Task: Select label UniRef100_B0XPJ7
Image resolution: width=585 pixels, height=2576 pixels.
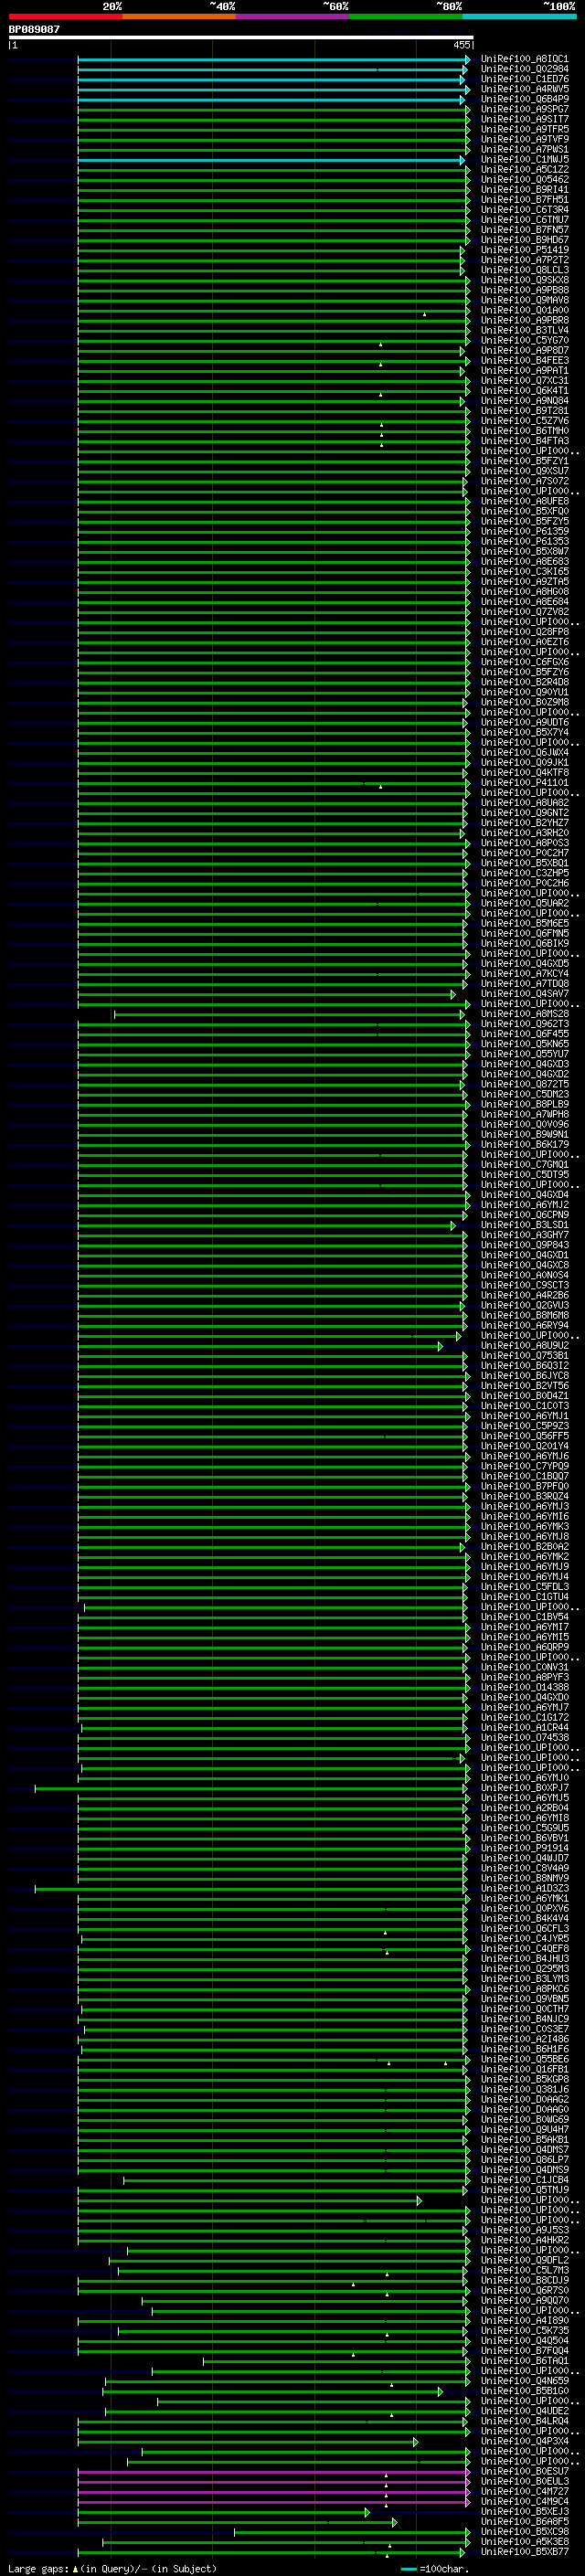Action: click(x=524, y=1788)
